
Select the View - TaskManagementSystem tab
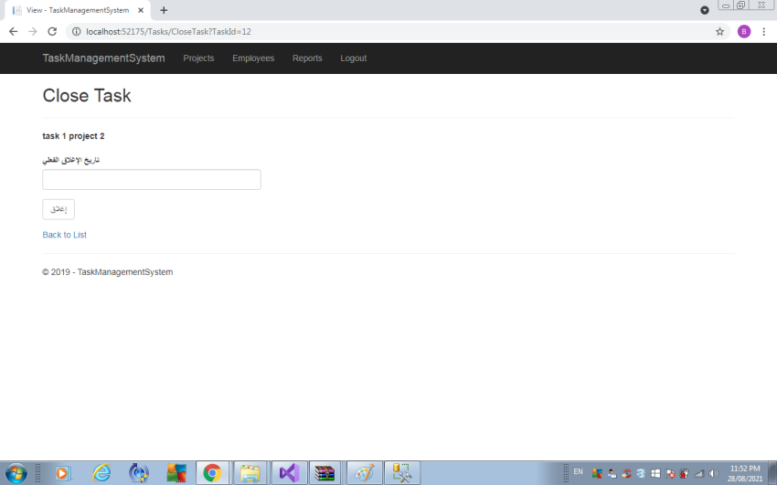pyautogui.click(x=78, y=10)
